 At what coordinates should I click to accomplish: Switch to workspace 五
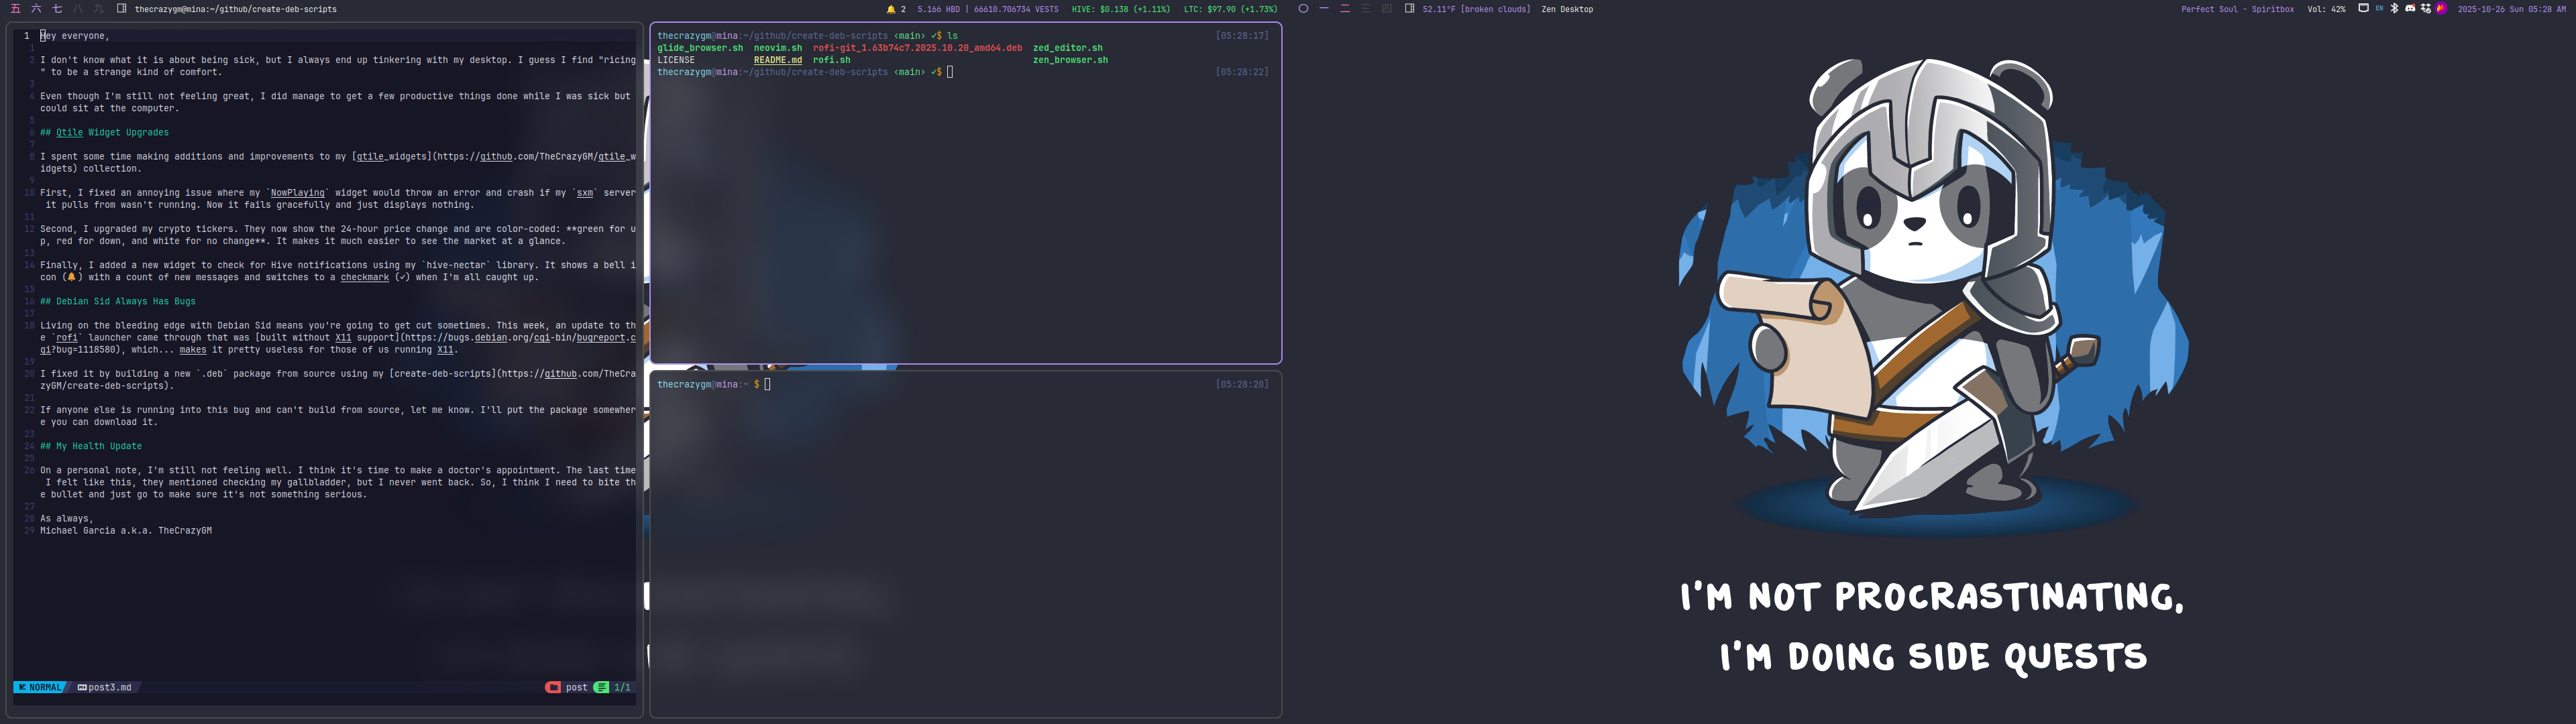tap(15, 8)
